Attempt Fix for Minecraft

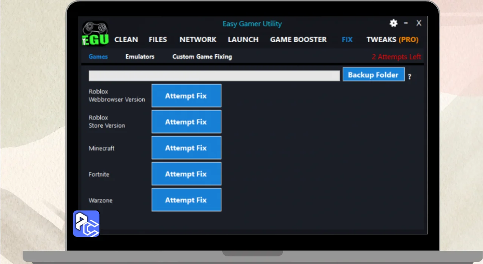[186, 148]
